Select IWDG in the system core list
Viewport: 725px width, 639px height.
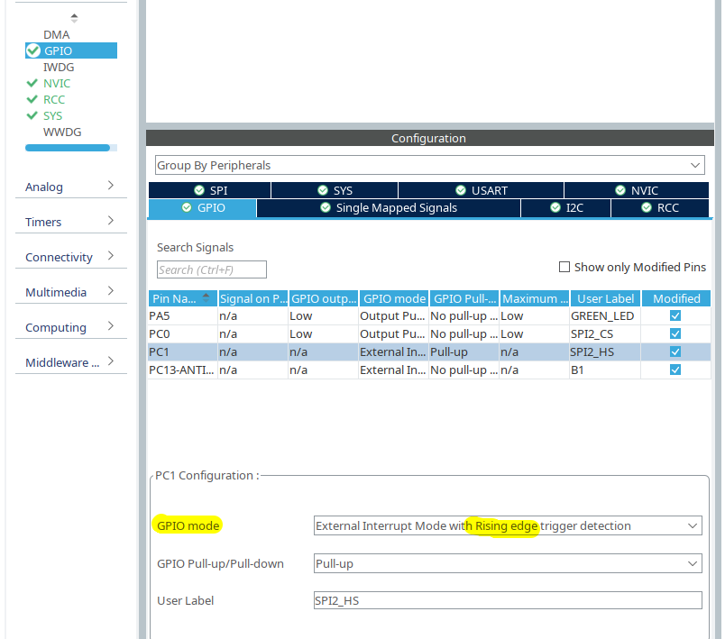(x=59, y=67)
